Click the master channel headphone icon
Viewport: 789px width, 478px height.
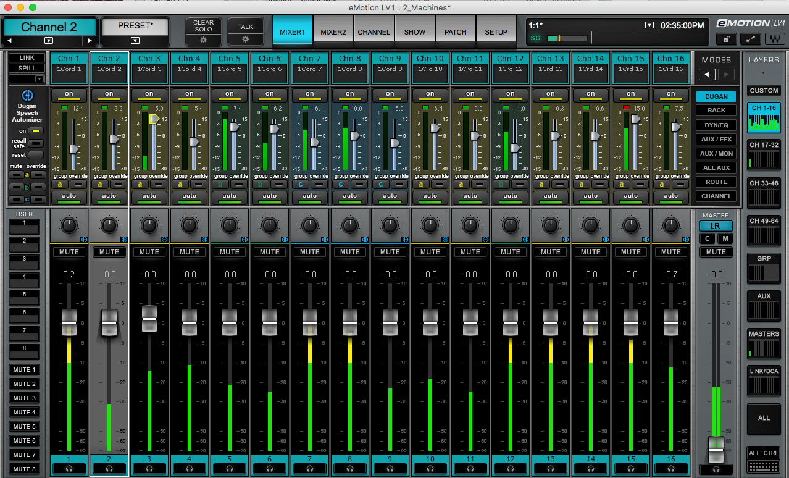[716, 469]
